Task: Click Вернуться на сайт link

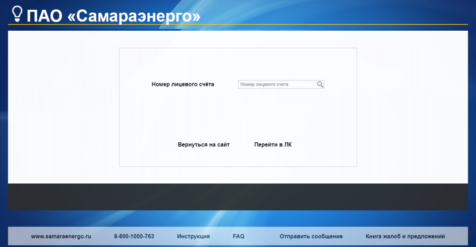Action: tap(204, 145)
